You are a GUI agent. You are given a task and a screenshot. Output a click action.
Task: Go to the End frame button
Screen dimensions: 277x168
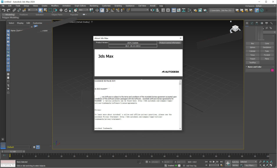coord(221,162)
